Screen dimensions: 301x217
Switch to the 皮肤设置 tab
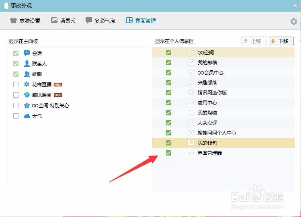click(25, 20)
